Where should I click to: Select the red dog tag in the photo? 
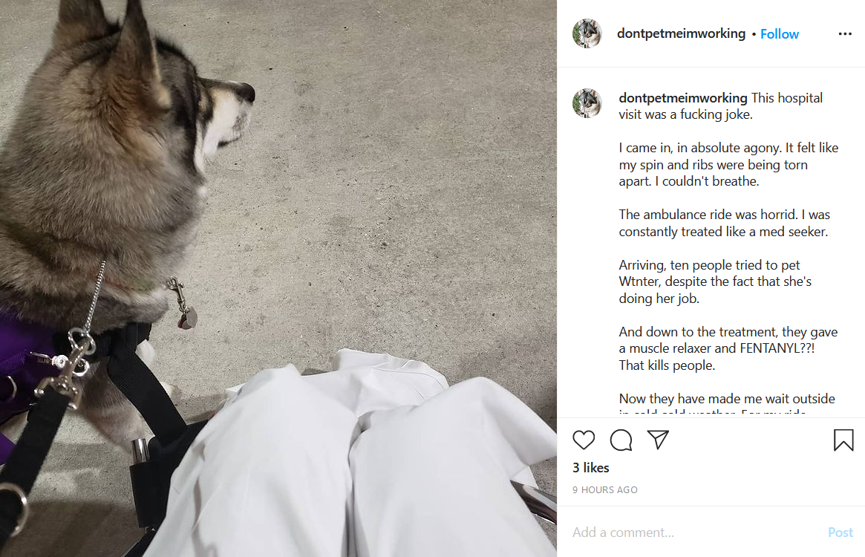coord(188,319)
